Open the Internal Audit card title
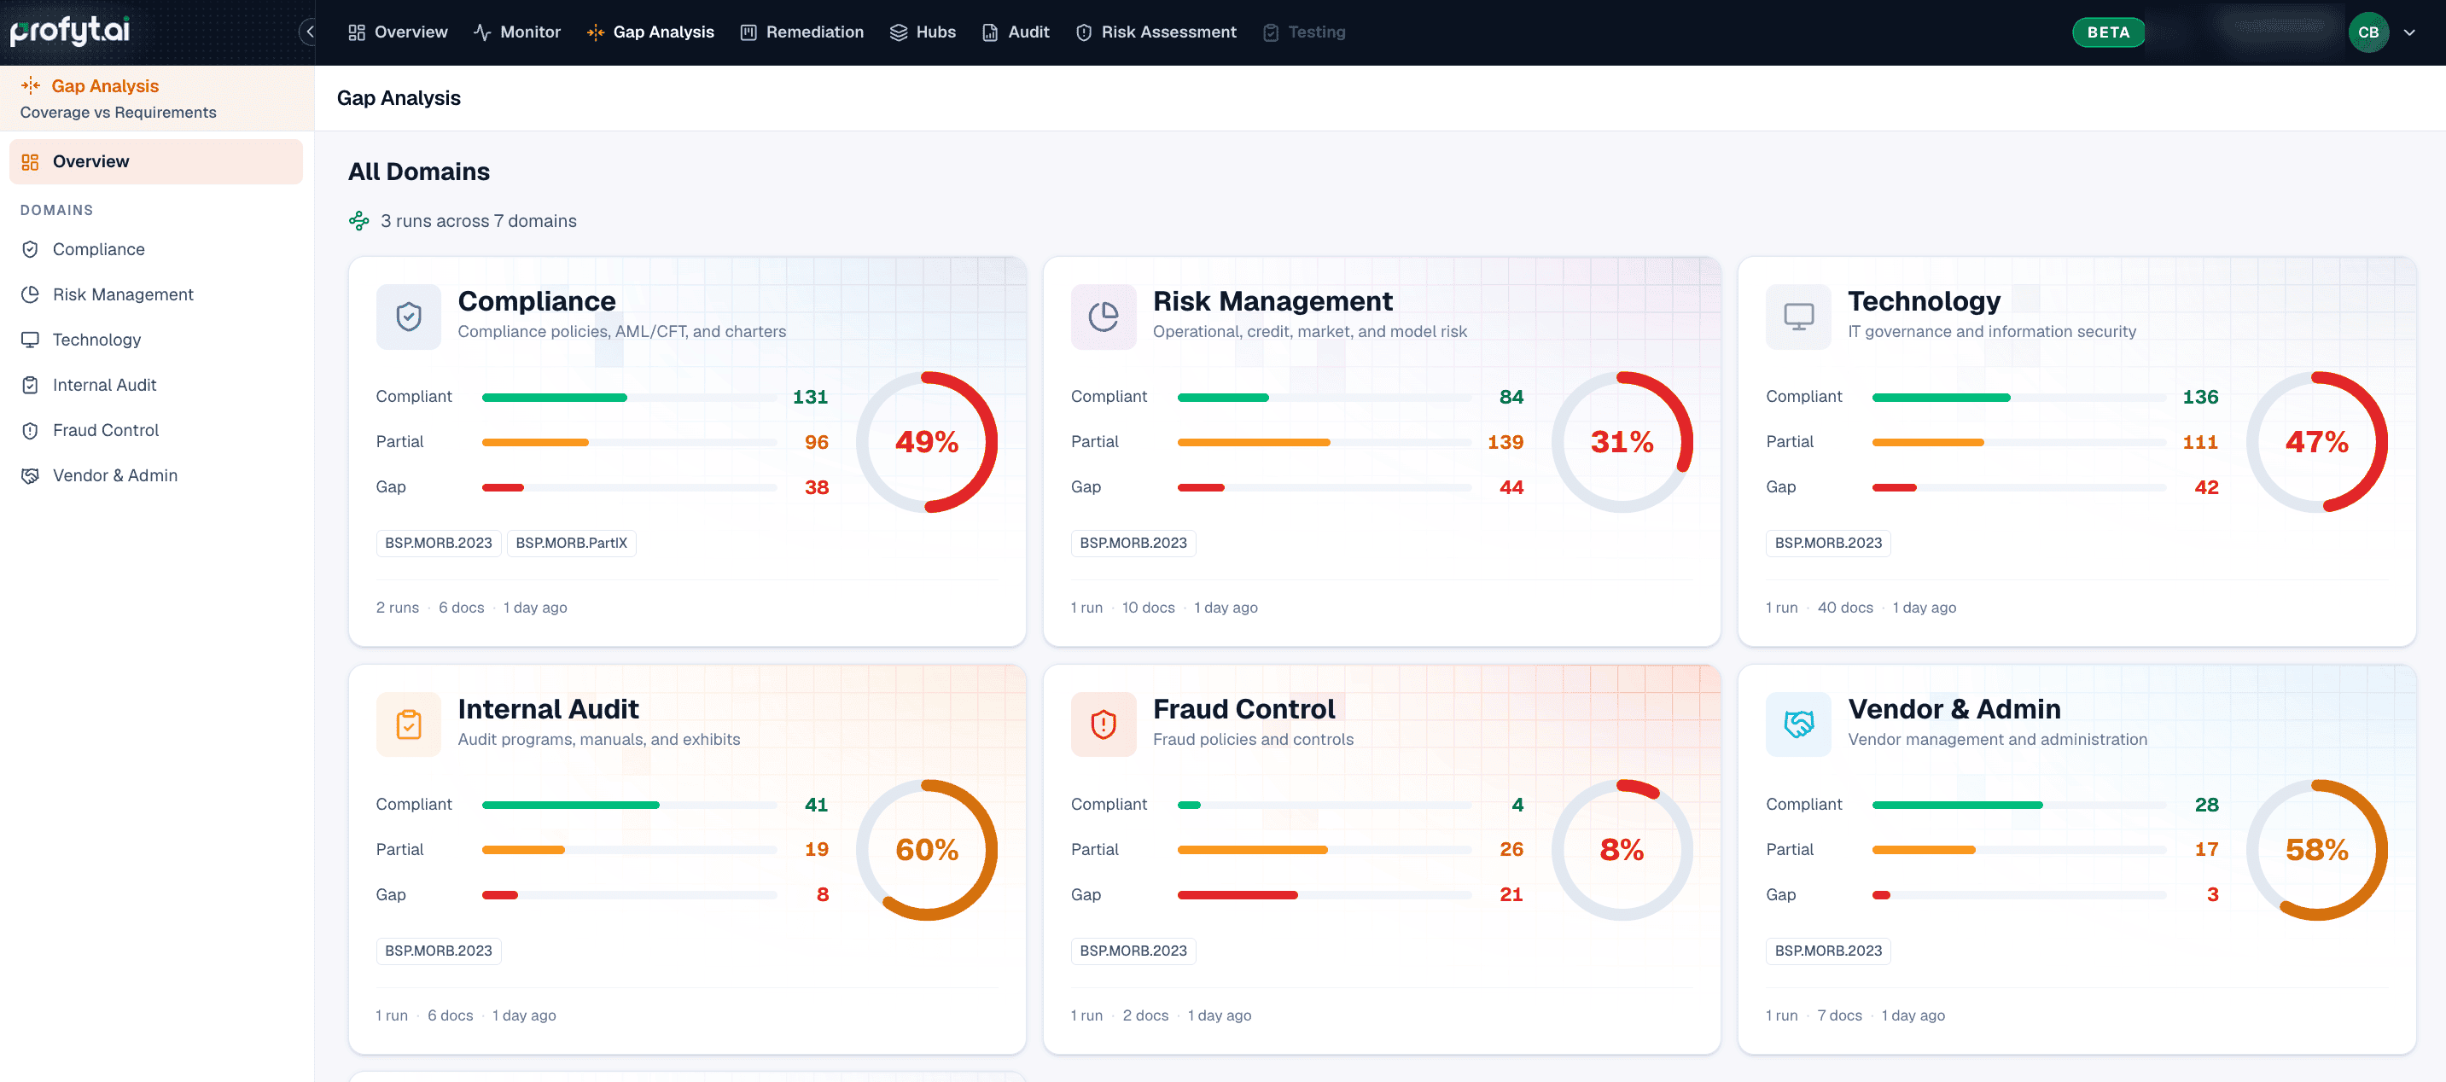This screenshot has width=2446, height=1082. [x=548, y=709]
